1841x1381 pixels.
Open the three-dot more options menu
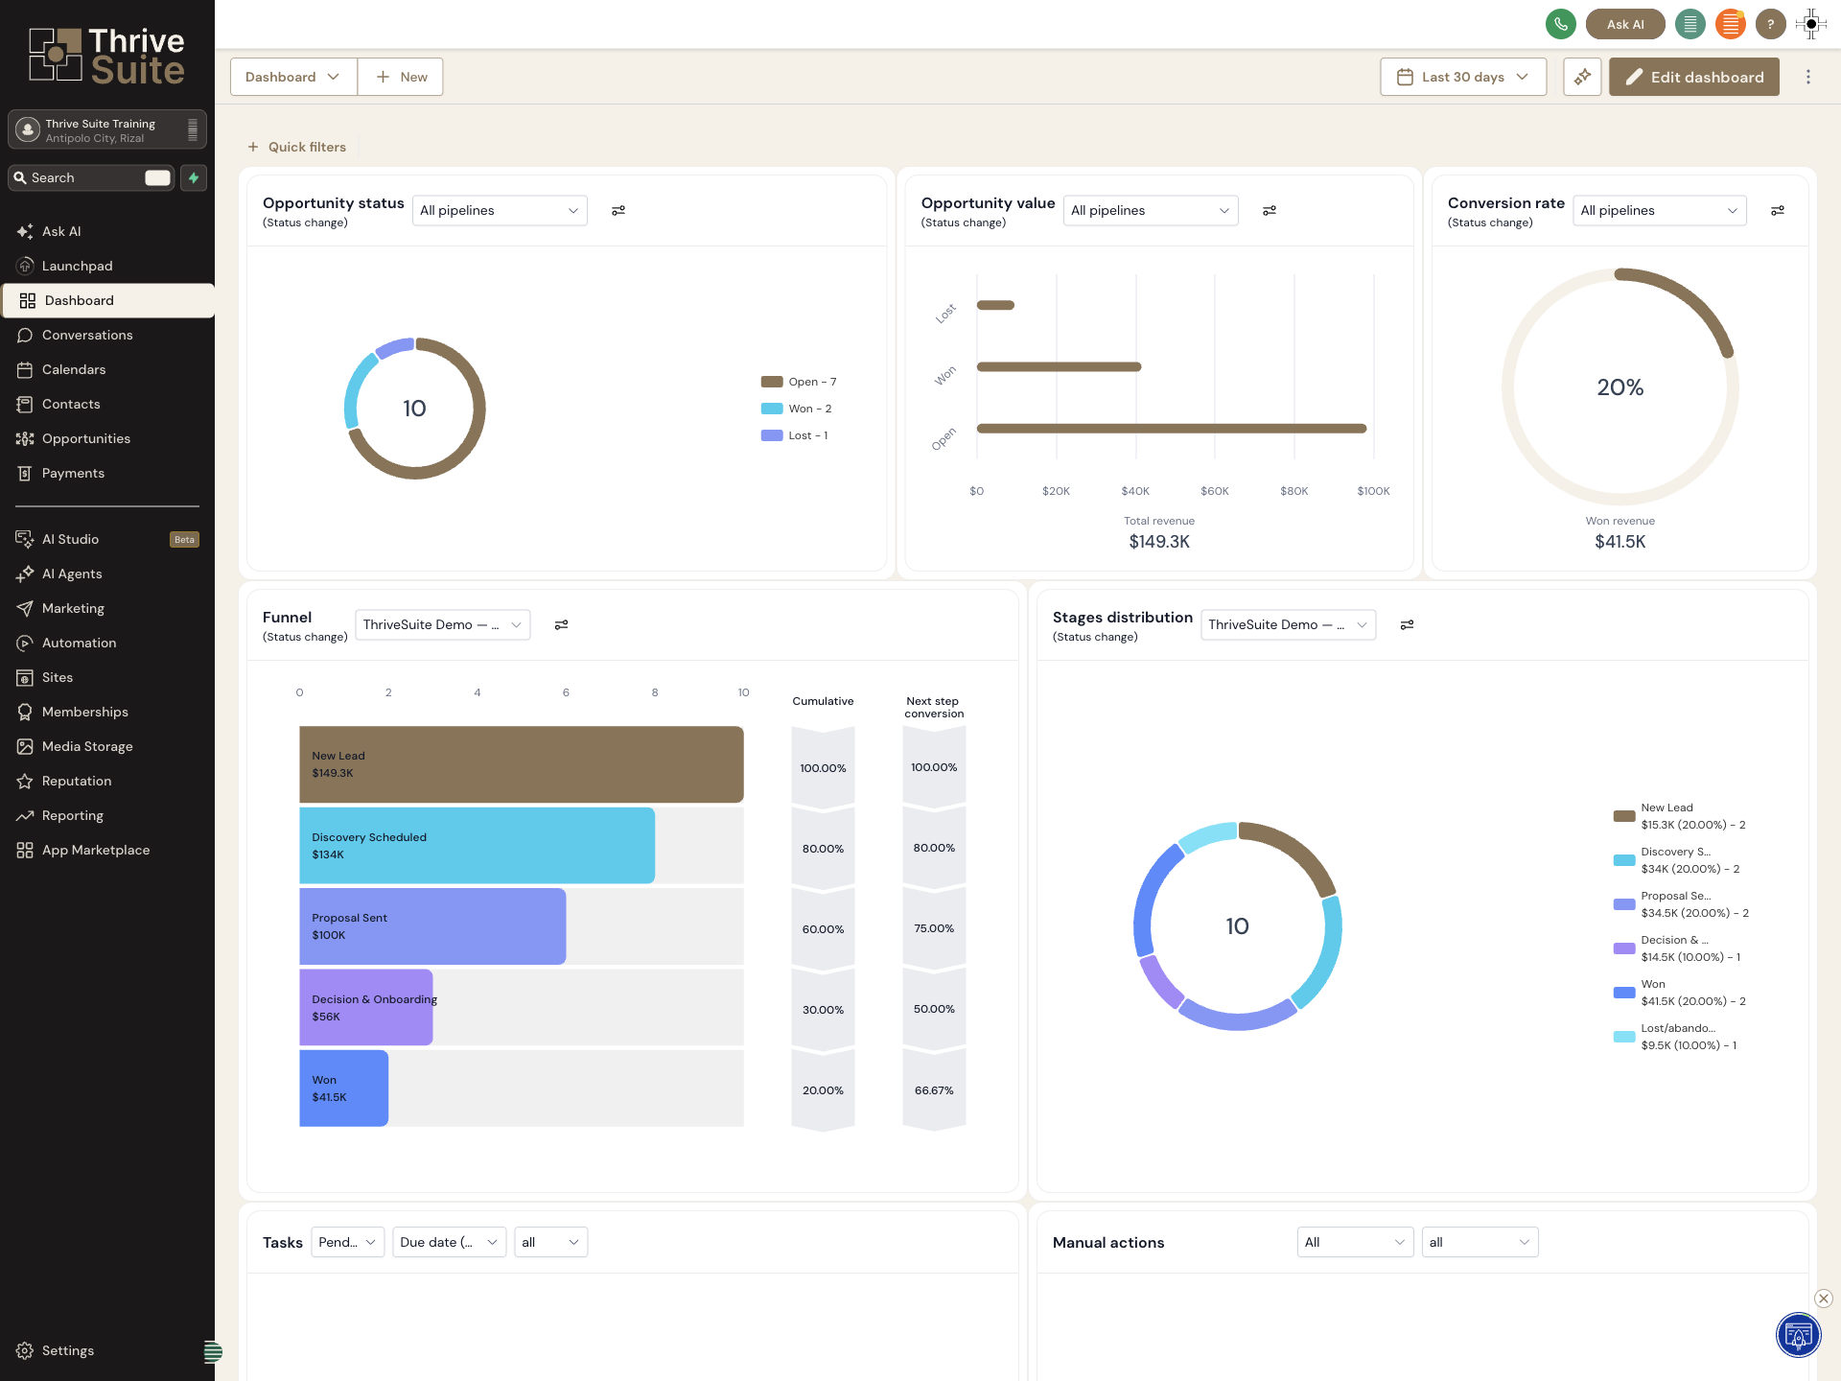pyautogui.click(x=1808, y=77)
